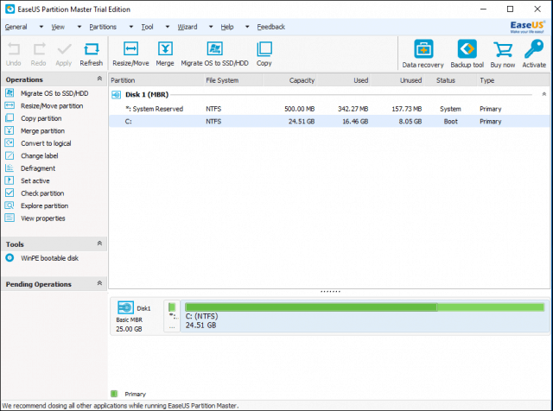
Task: Click the EaseUS logo
Action: 527,27
